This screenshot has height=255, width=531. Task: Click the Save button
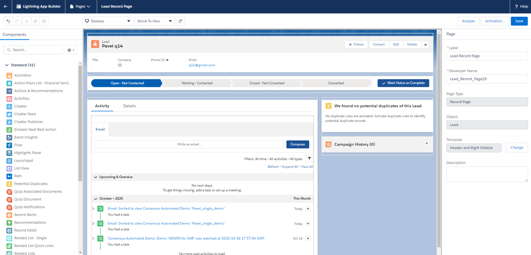point(519,21)
